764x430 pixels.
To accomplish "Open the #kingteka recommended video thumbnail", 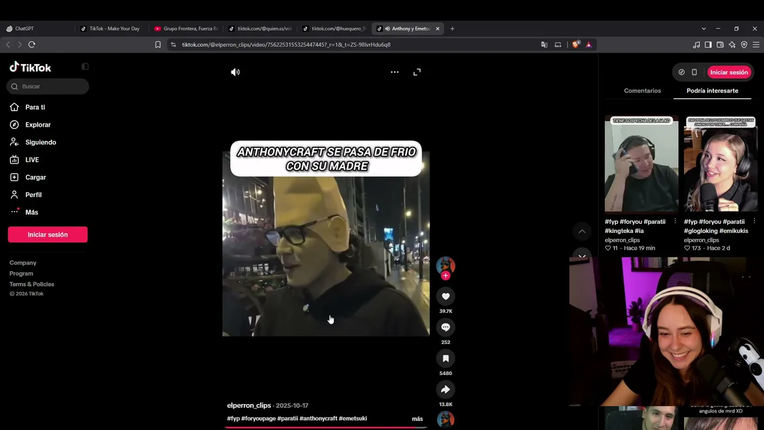I will [642, 164].
